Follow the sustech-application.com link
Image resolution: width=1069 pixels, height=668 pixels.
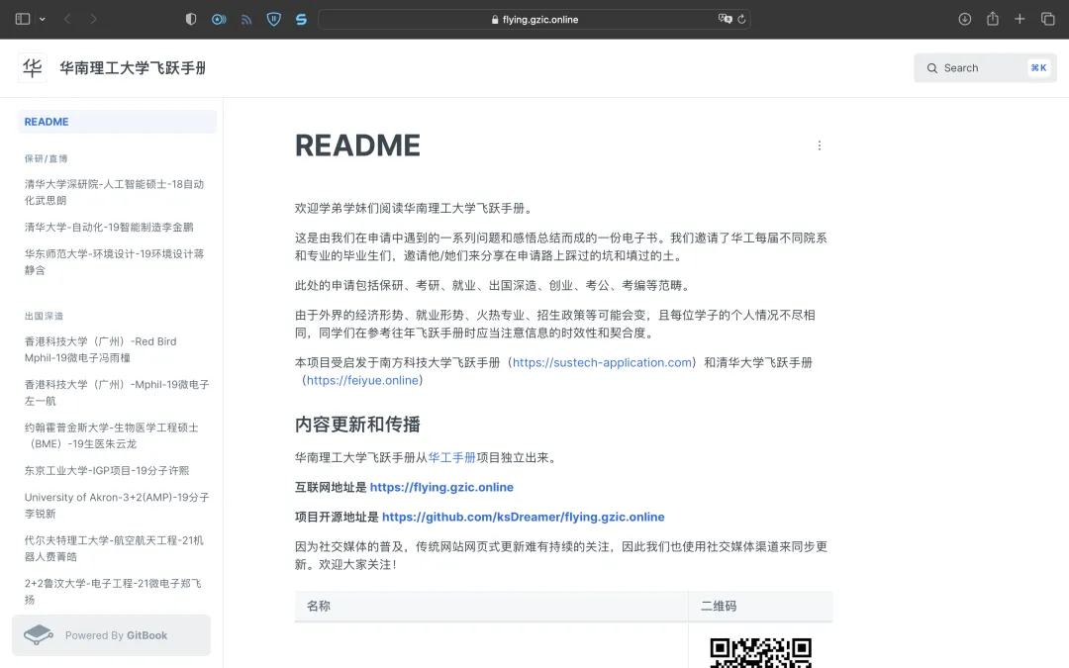click(602, 362)
